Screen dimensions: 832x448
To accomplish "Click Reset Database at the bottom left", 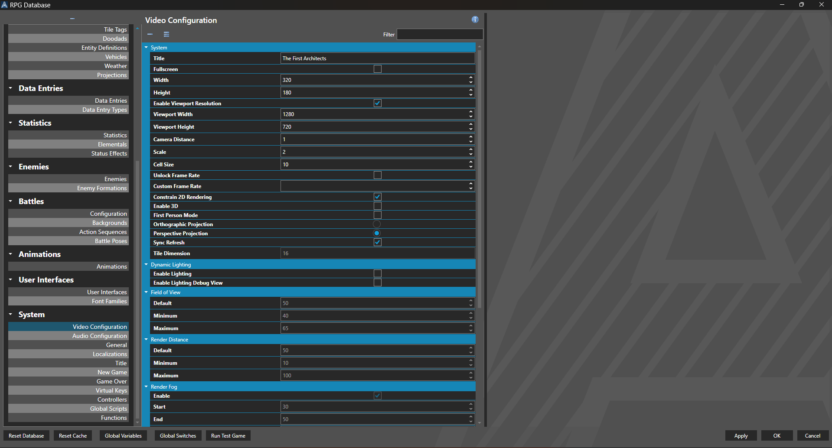I will pyautogui.click(x=26, y=435).
